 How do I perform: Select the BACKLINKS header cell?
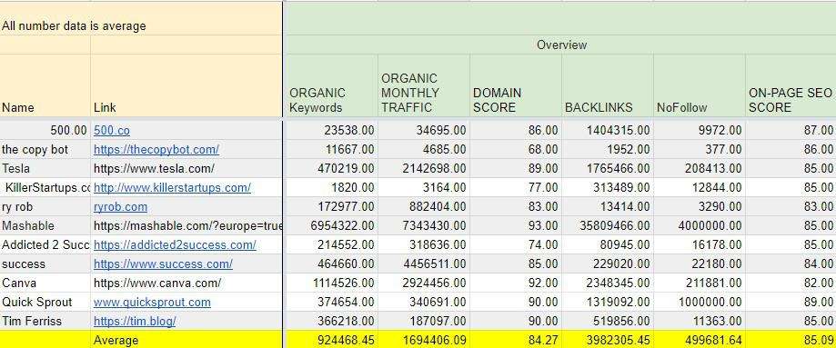[608, 85]
